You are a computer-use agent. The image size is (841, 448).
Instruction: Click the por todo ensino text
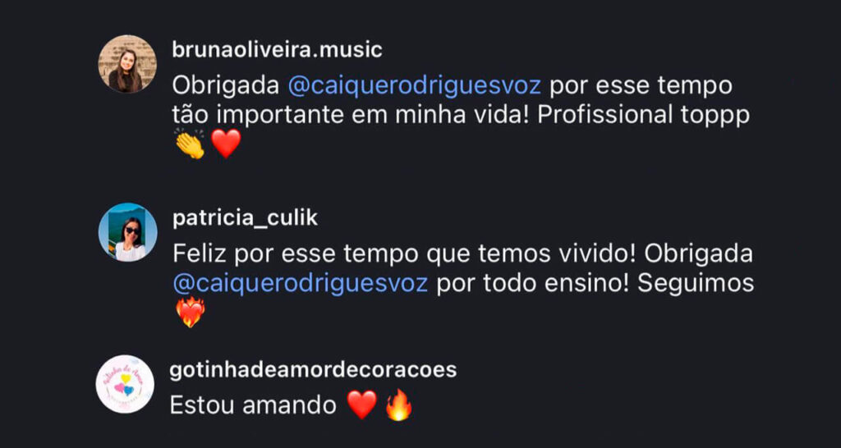532,284
